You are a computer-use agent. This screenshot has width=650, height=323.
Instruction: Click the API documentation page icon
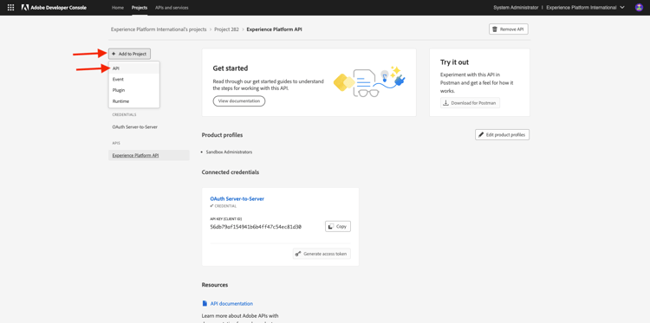(x=205, y=304)
